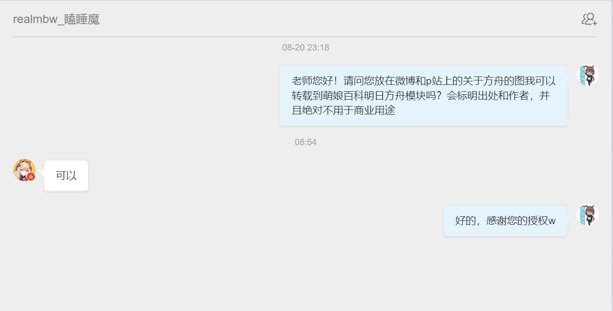
Task: Click the 08-20 23:18 timestamp
Action: click(306, 48)
